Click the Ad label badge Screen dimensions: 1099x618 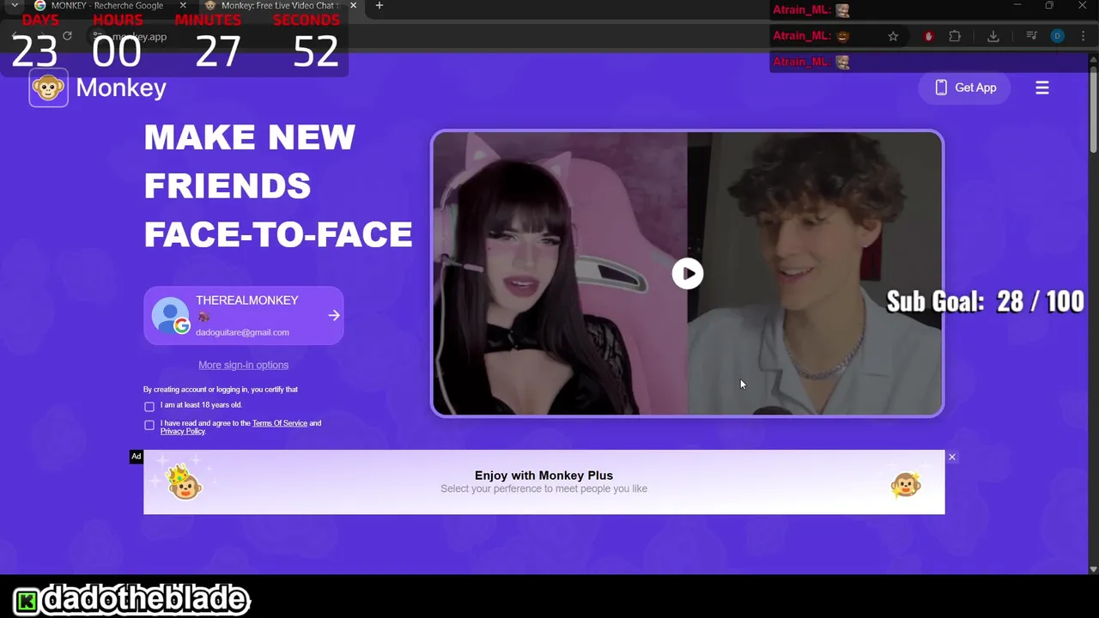pos(136,457)
